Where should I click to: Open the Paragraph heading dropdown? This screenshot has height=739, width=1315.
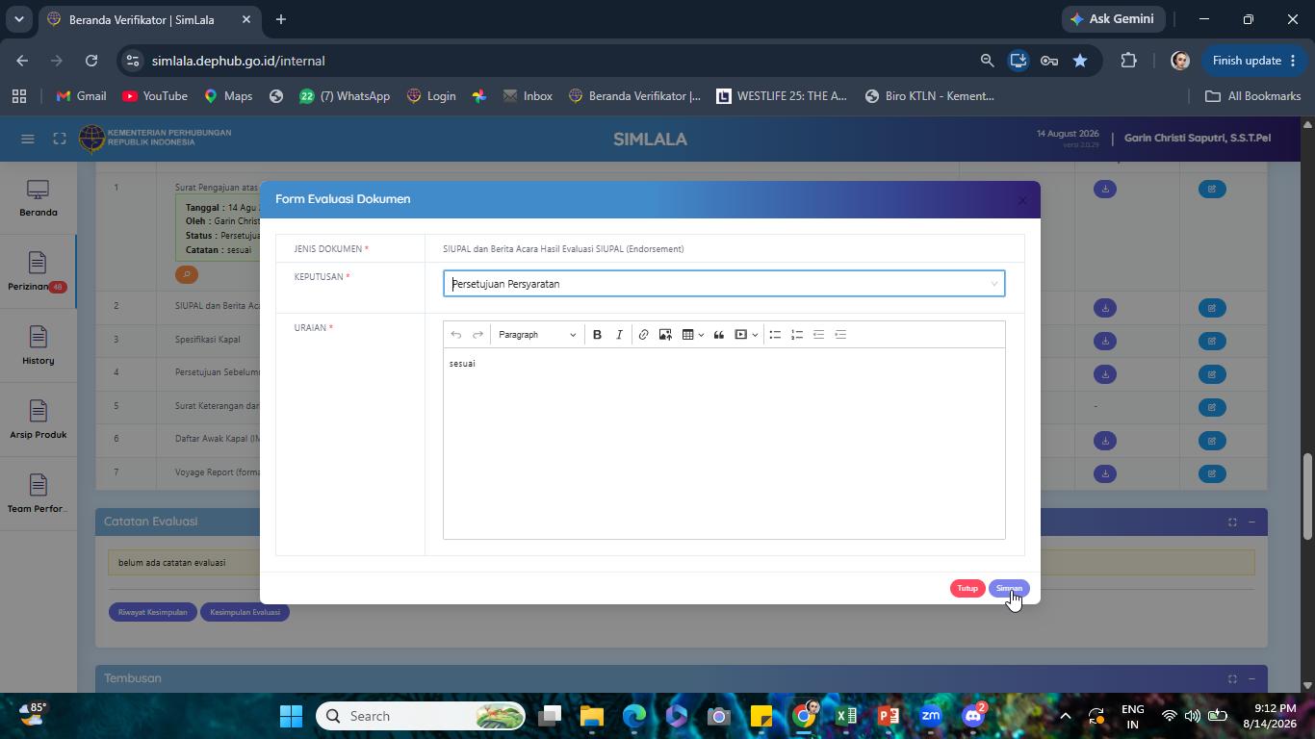click(537, 335)
